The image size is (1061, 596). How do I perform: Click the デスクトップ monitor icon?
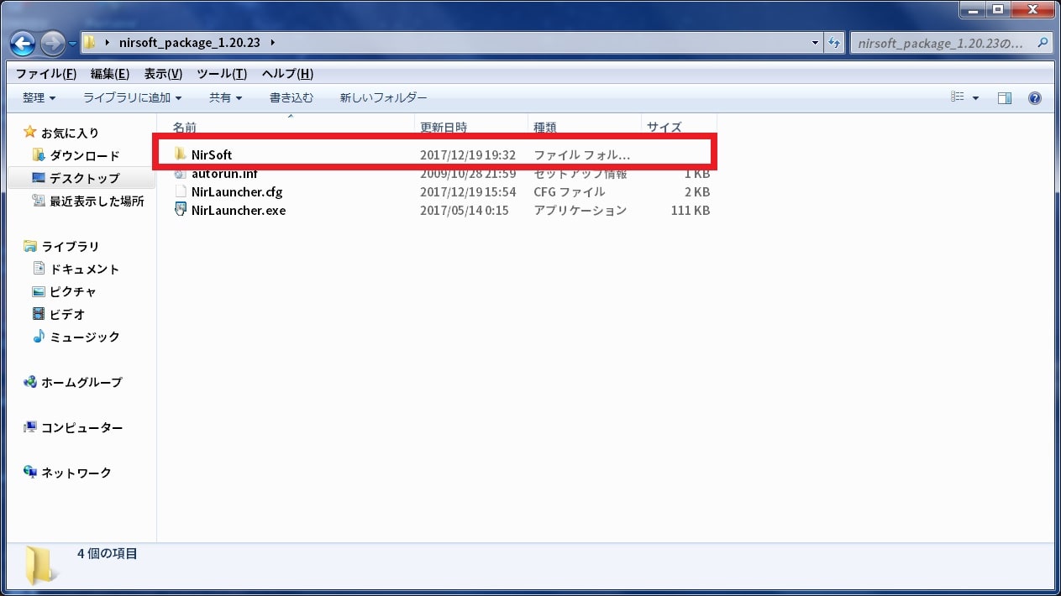coord(38,177)
